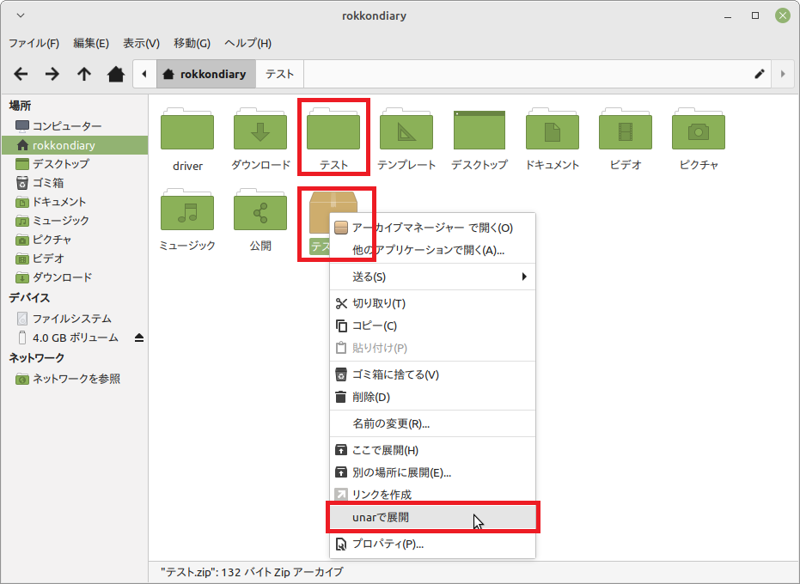
Task: Choose アーカイブマネージャー で開く(O)
Action: (x=433, y=228)
